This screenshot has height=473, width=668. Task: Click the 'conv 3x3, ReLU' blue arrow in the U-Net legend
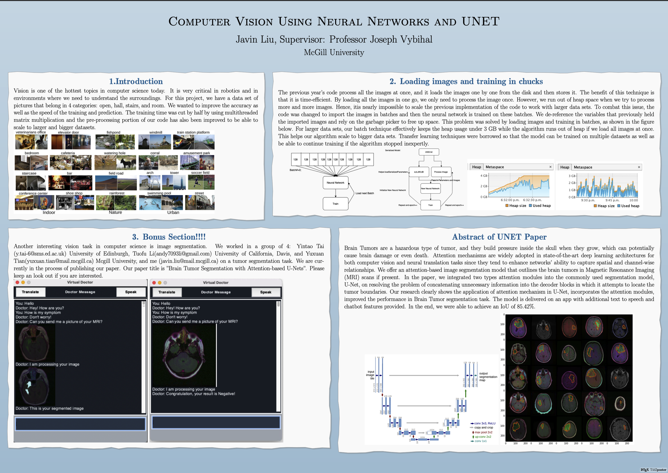(472, 424)
